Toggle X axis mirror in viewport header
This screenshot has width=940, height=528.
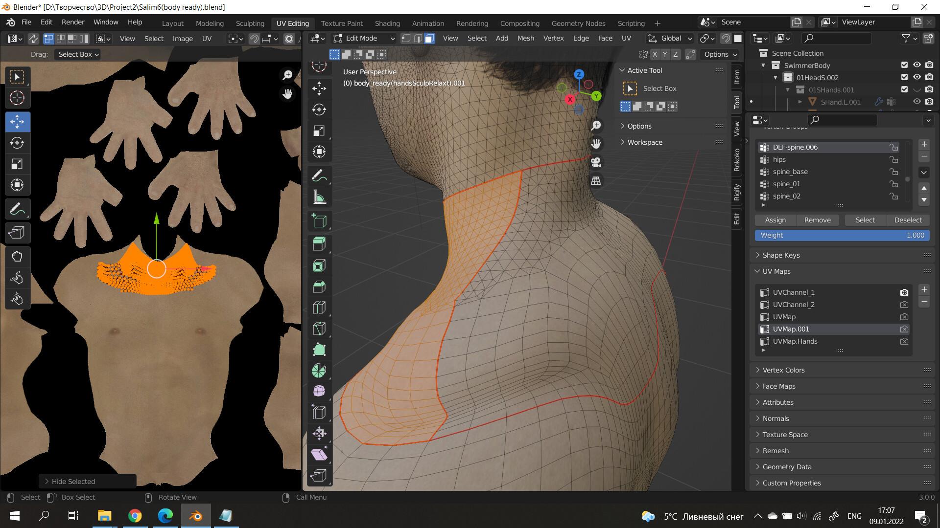[655, 54]
